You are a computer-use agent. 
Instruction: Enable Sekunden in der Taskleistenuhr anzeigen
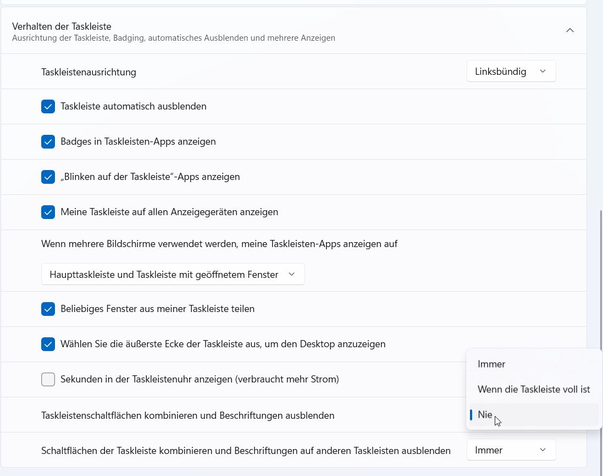pos(48,379)
